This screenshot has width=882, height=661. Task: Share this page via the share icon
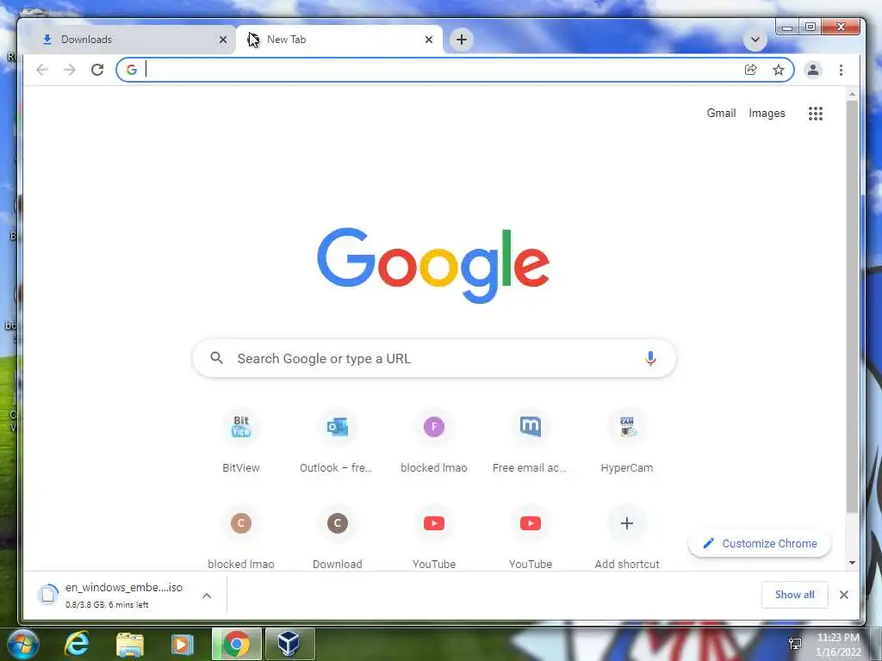tap(750, 70)
